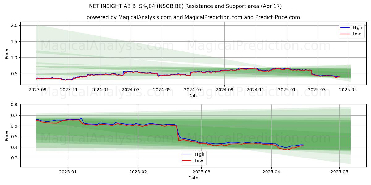Click the '2024-07' x-axis label
The image size is (371, 185).
[x=193, y=90]
